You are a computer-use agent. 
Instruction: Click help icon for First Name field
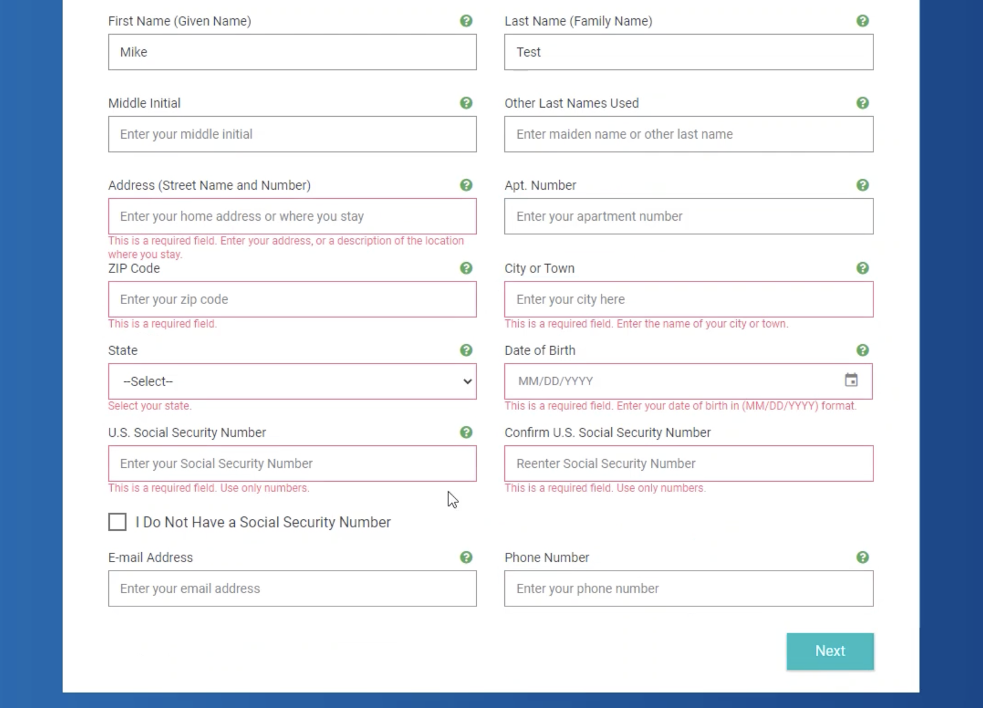coord(466,21)
